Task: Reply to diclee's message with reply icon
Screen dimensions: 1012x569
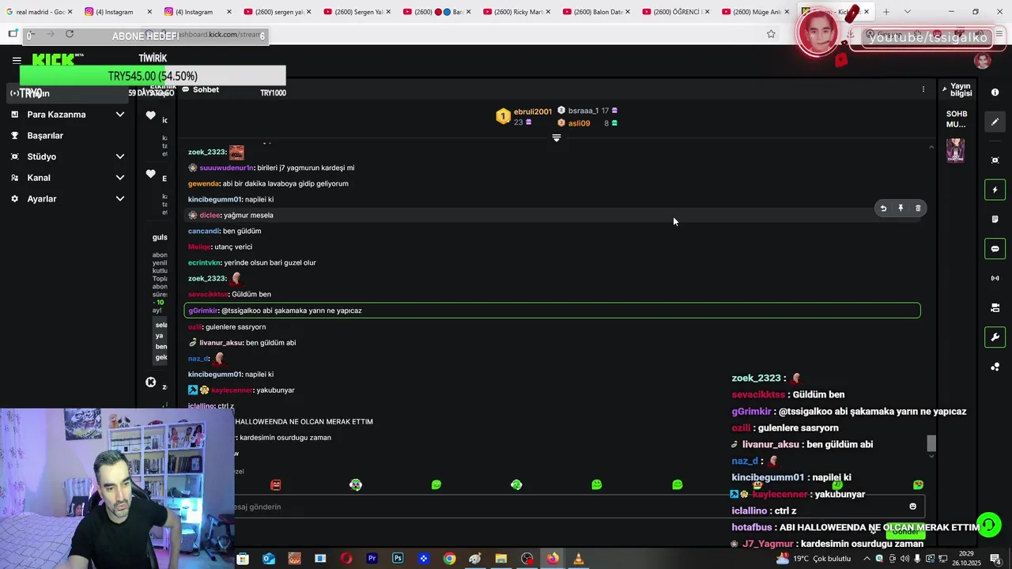Action: [x=883, y=209]
